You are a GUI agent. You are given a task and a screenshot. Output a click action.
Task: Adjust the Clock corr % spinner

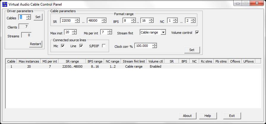155,46
